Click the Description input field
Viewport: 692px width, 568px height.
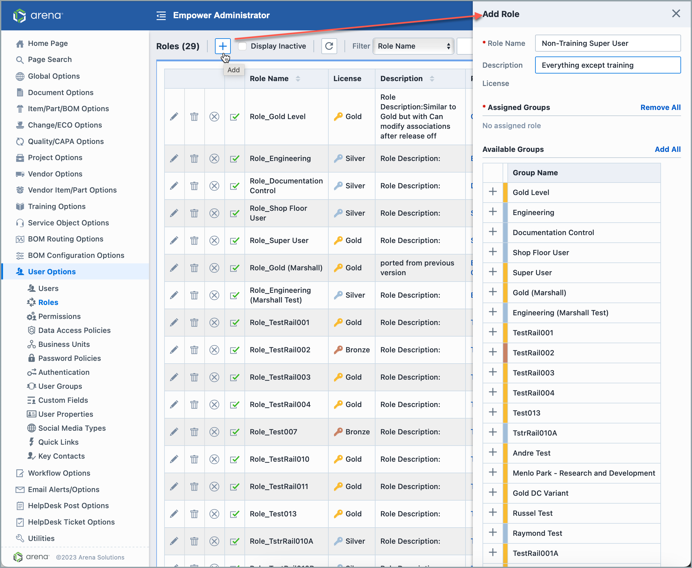click(608, 65)
